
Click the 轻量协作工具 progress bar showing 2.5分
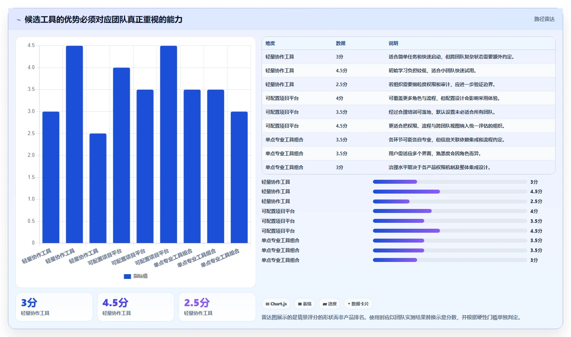coord(450,201)
